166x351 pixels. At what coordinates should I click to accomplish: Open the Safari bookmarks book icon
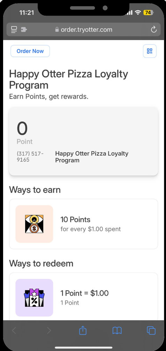(117, 330)
